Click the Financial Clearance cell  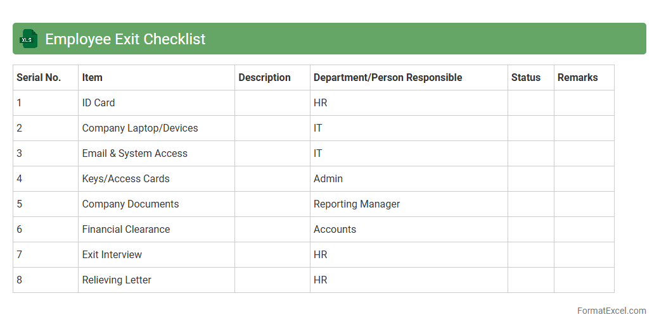pyautogui.click(x=125, y=230)
